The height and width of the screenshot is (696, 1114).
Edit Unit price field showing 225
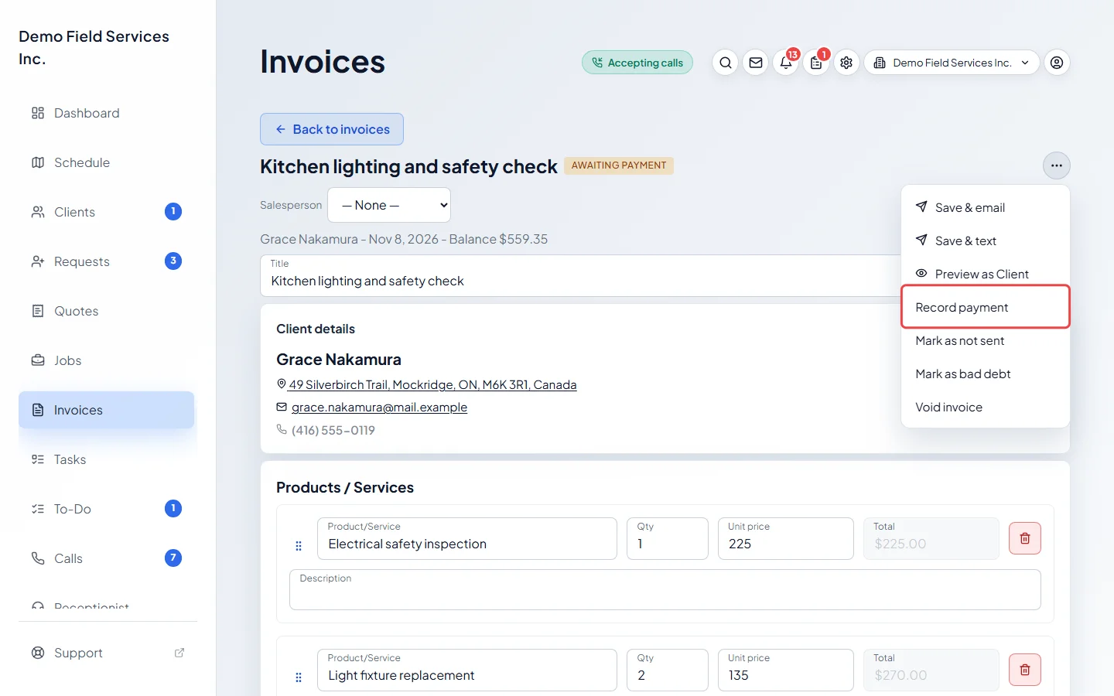tap(786, 538)
